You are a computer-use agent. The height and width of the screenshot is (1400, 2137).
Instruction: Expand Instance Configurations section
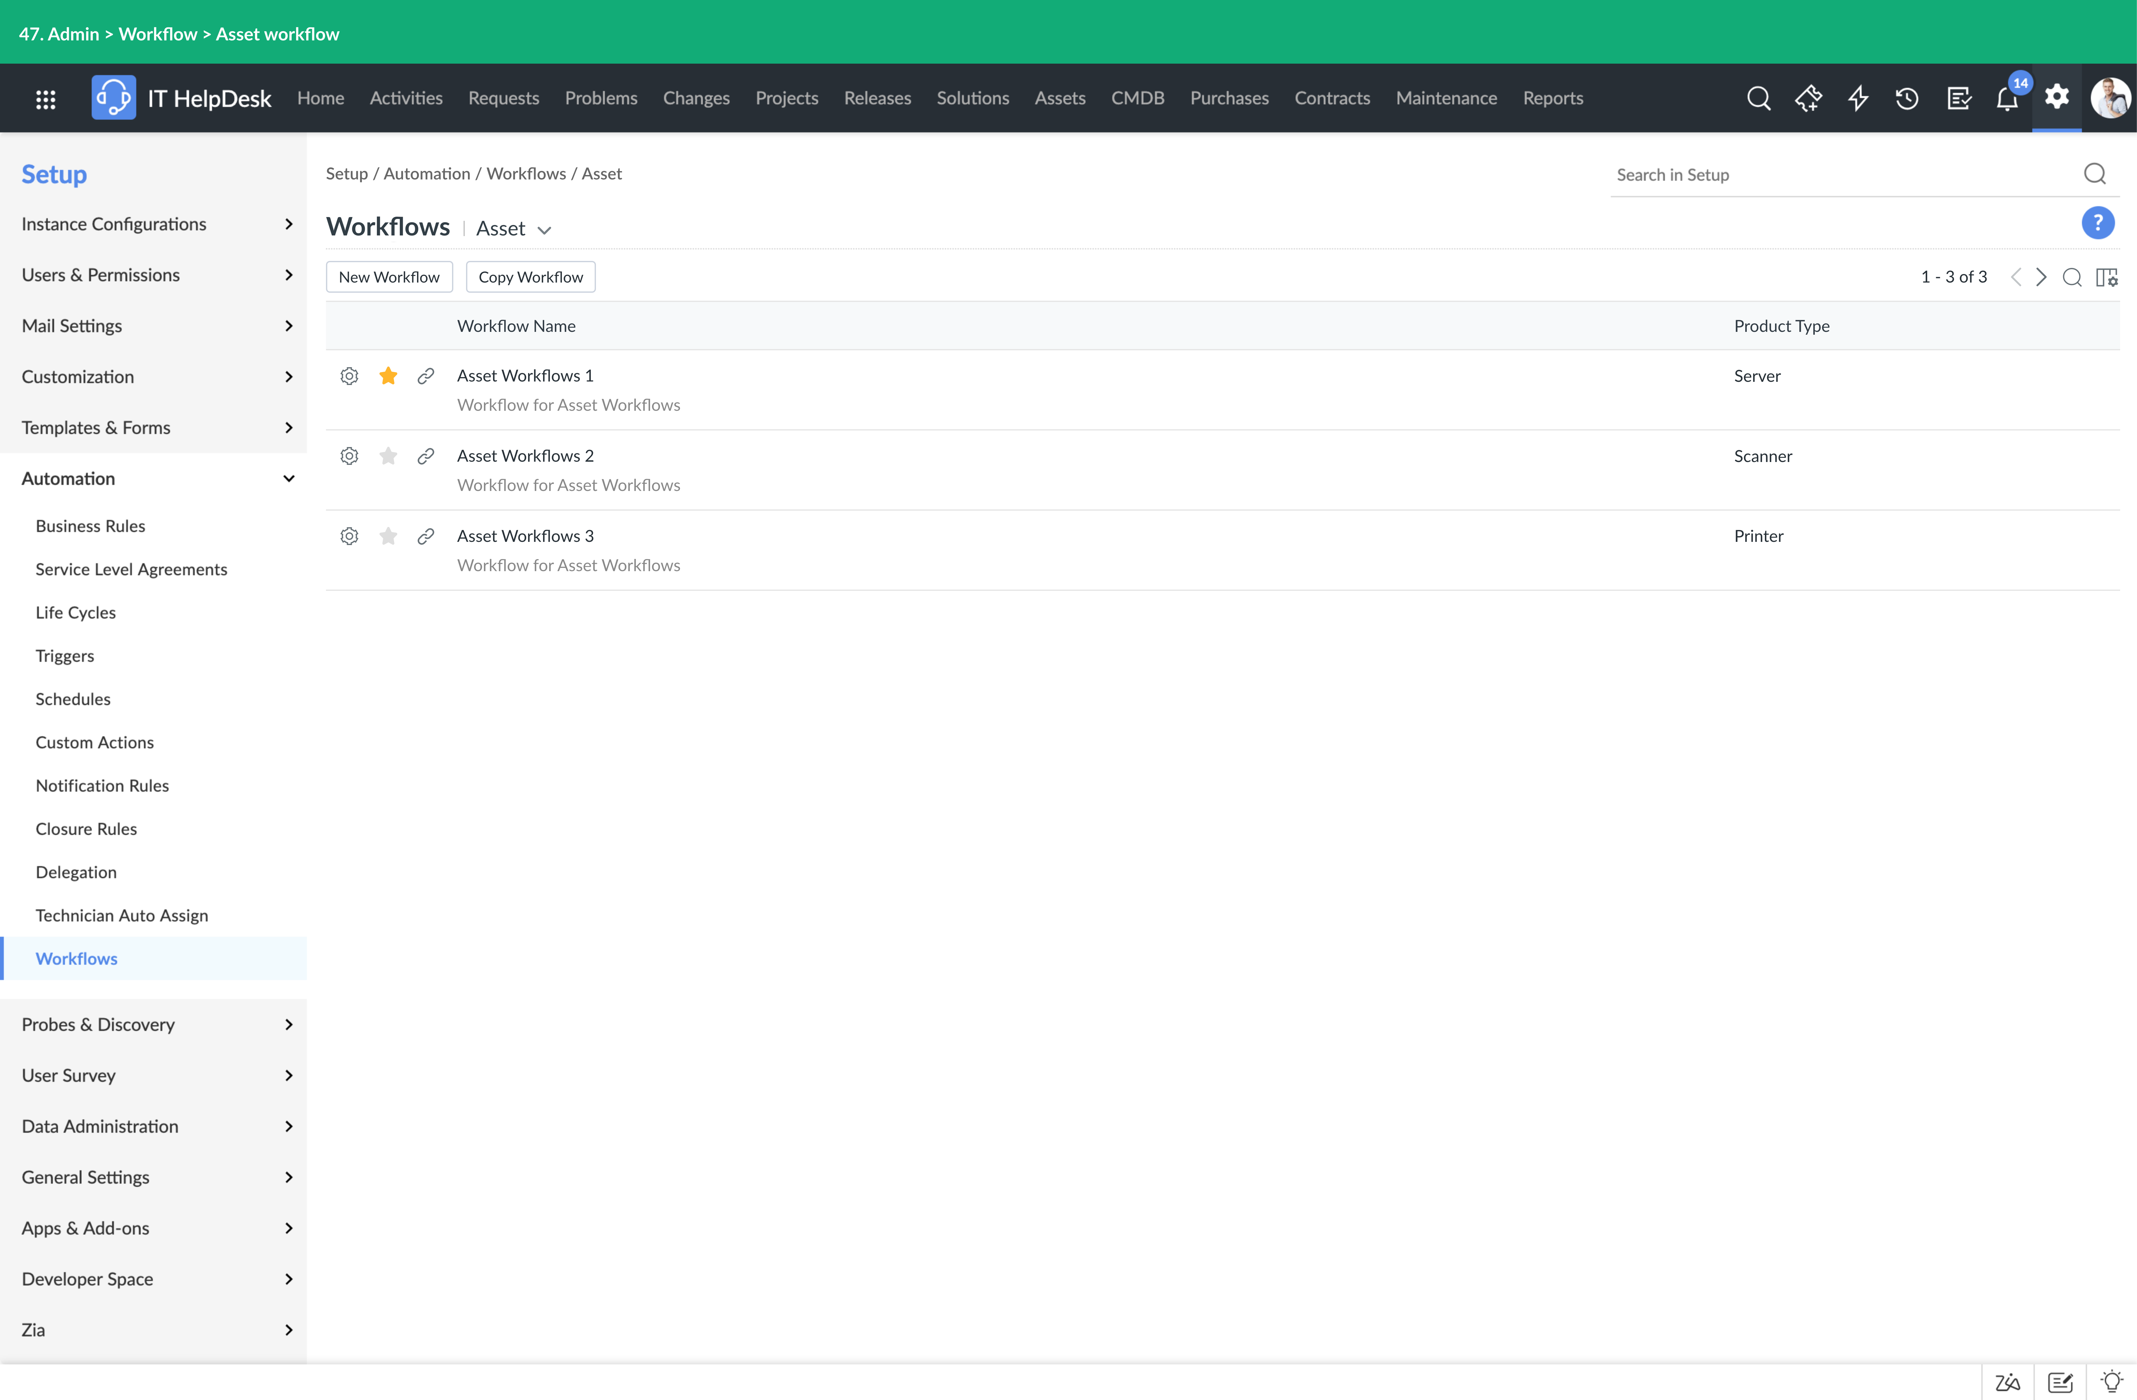(x=153, y=224)
